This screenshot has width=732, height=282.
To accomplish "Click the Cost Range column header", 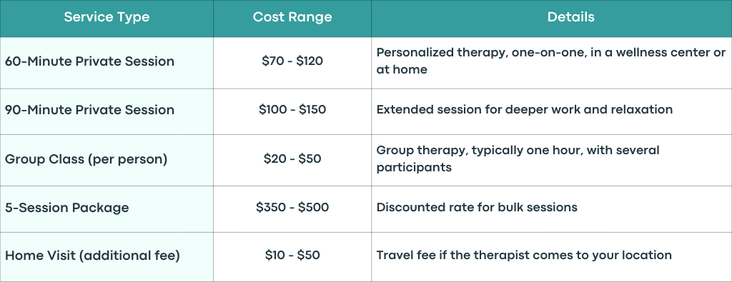I will click(x=292, y=17).
